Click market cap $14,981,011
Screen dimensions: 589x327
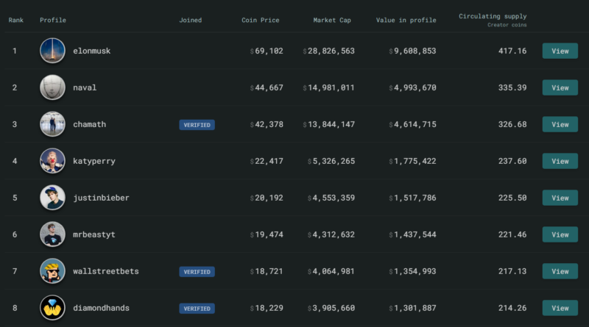point(328,87)
